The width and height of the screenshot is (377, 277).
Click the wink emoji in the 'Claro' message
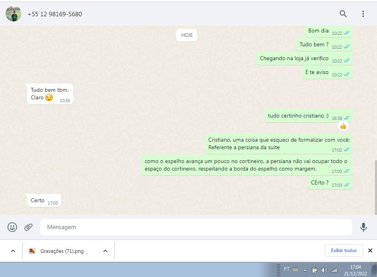49,97
